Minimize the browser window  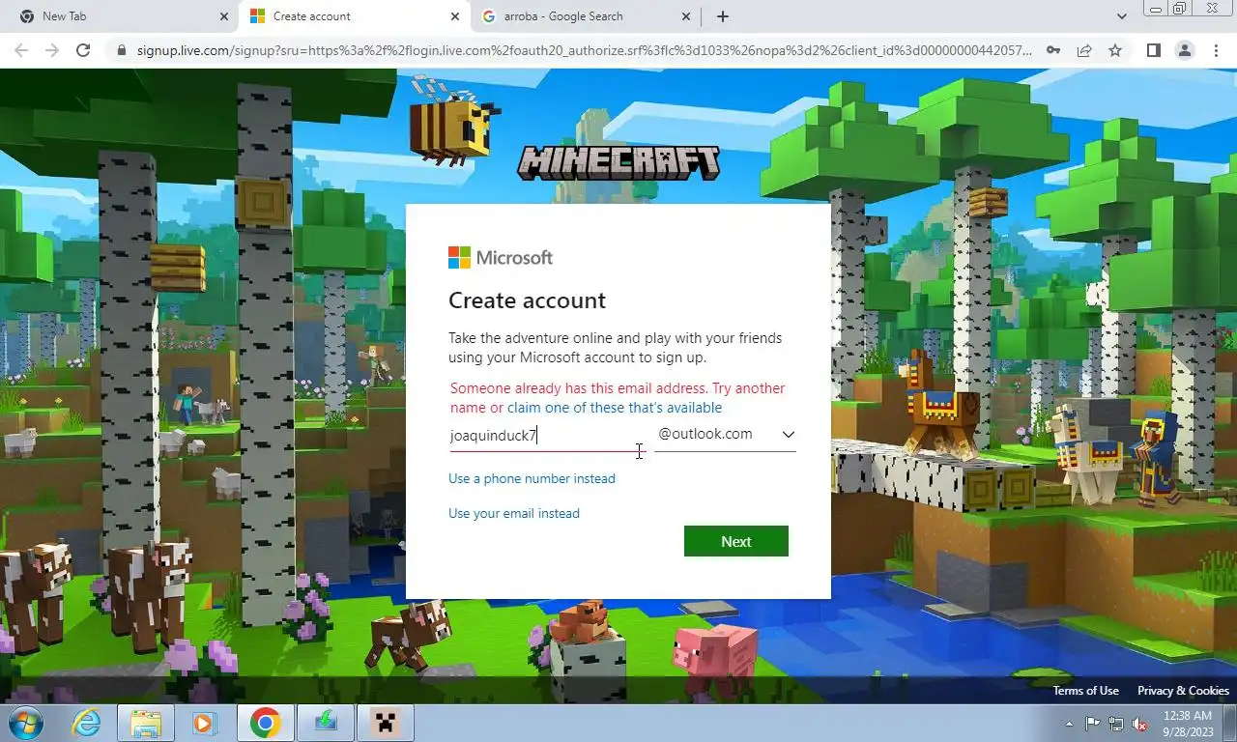coord(1155,9)
